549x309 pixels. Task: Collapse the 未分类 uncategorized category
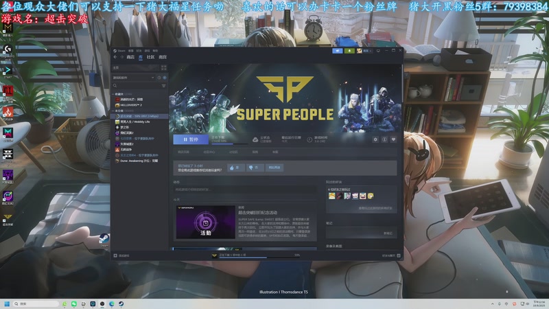point(113,111)
